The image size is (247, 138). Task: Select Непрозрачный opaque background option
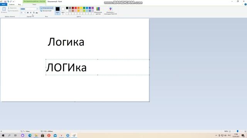pos(47,8)
